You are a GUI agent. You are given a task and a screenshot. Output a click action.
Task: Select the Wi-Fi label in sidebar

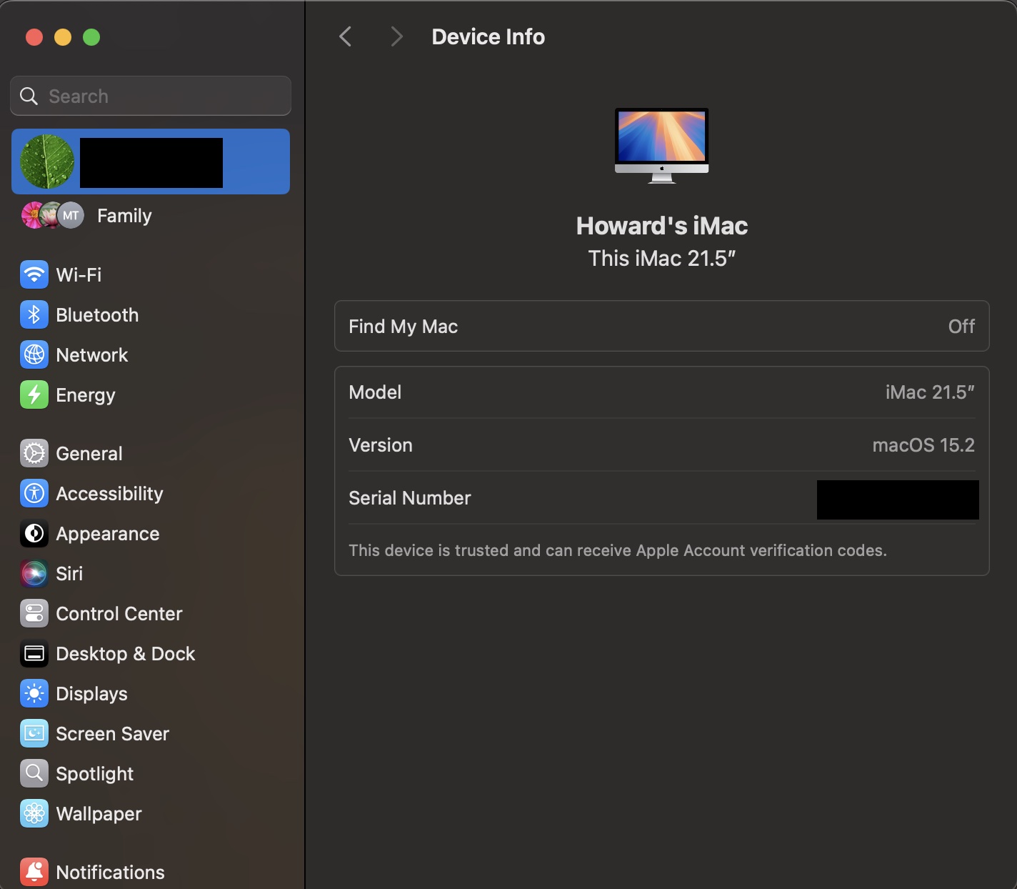[x=79, y=274]
